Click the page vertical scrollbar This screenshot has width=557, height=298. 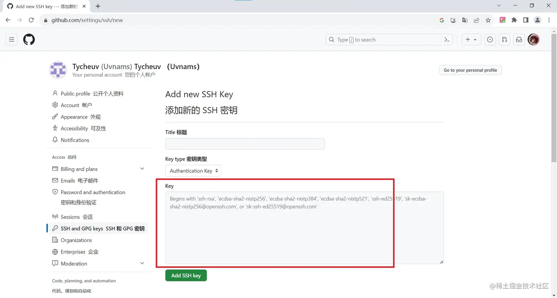(554, 98)
